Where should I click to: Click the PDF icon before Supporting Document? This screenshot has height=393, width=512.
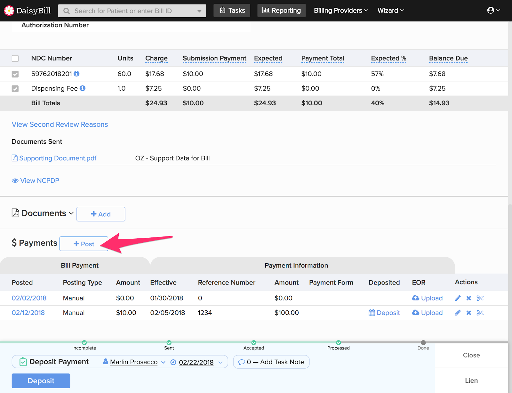pyautogui.click(x=15, y=158)
